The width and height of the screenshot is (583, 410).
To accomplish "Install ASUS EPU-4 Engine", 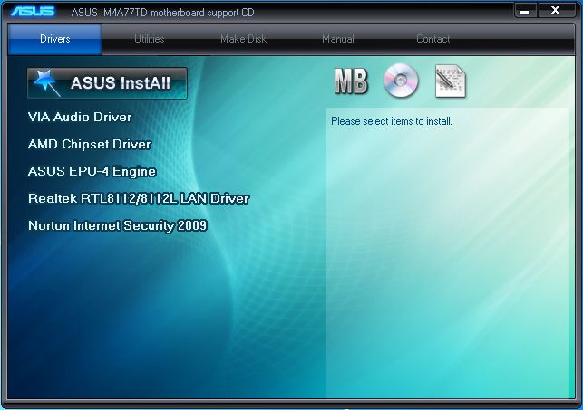I will (92, 171).
